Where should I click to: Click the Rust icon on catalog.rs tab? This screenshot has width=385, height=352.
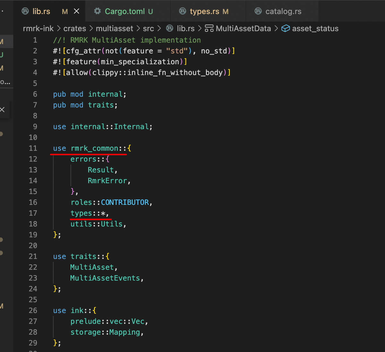click(258, 11)
